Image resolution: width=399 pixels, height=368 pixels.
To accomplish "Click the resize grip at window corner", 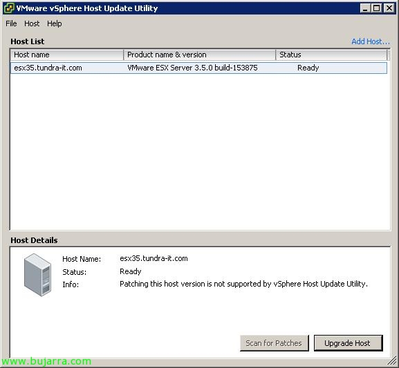I will click(392, 360).
